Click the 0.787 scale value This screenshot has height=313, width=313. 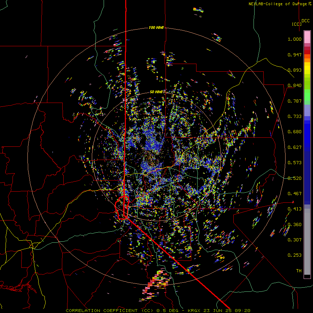[x=295, y=101]
